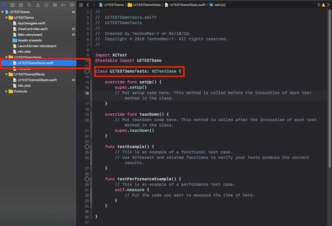The height and width of the screenshot is (226, 332).
Task: Run test diamond beside class UITESTDemoTests
Action: click(87, 71)
